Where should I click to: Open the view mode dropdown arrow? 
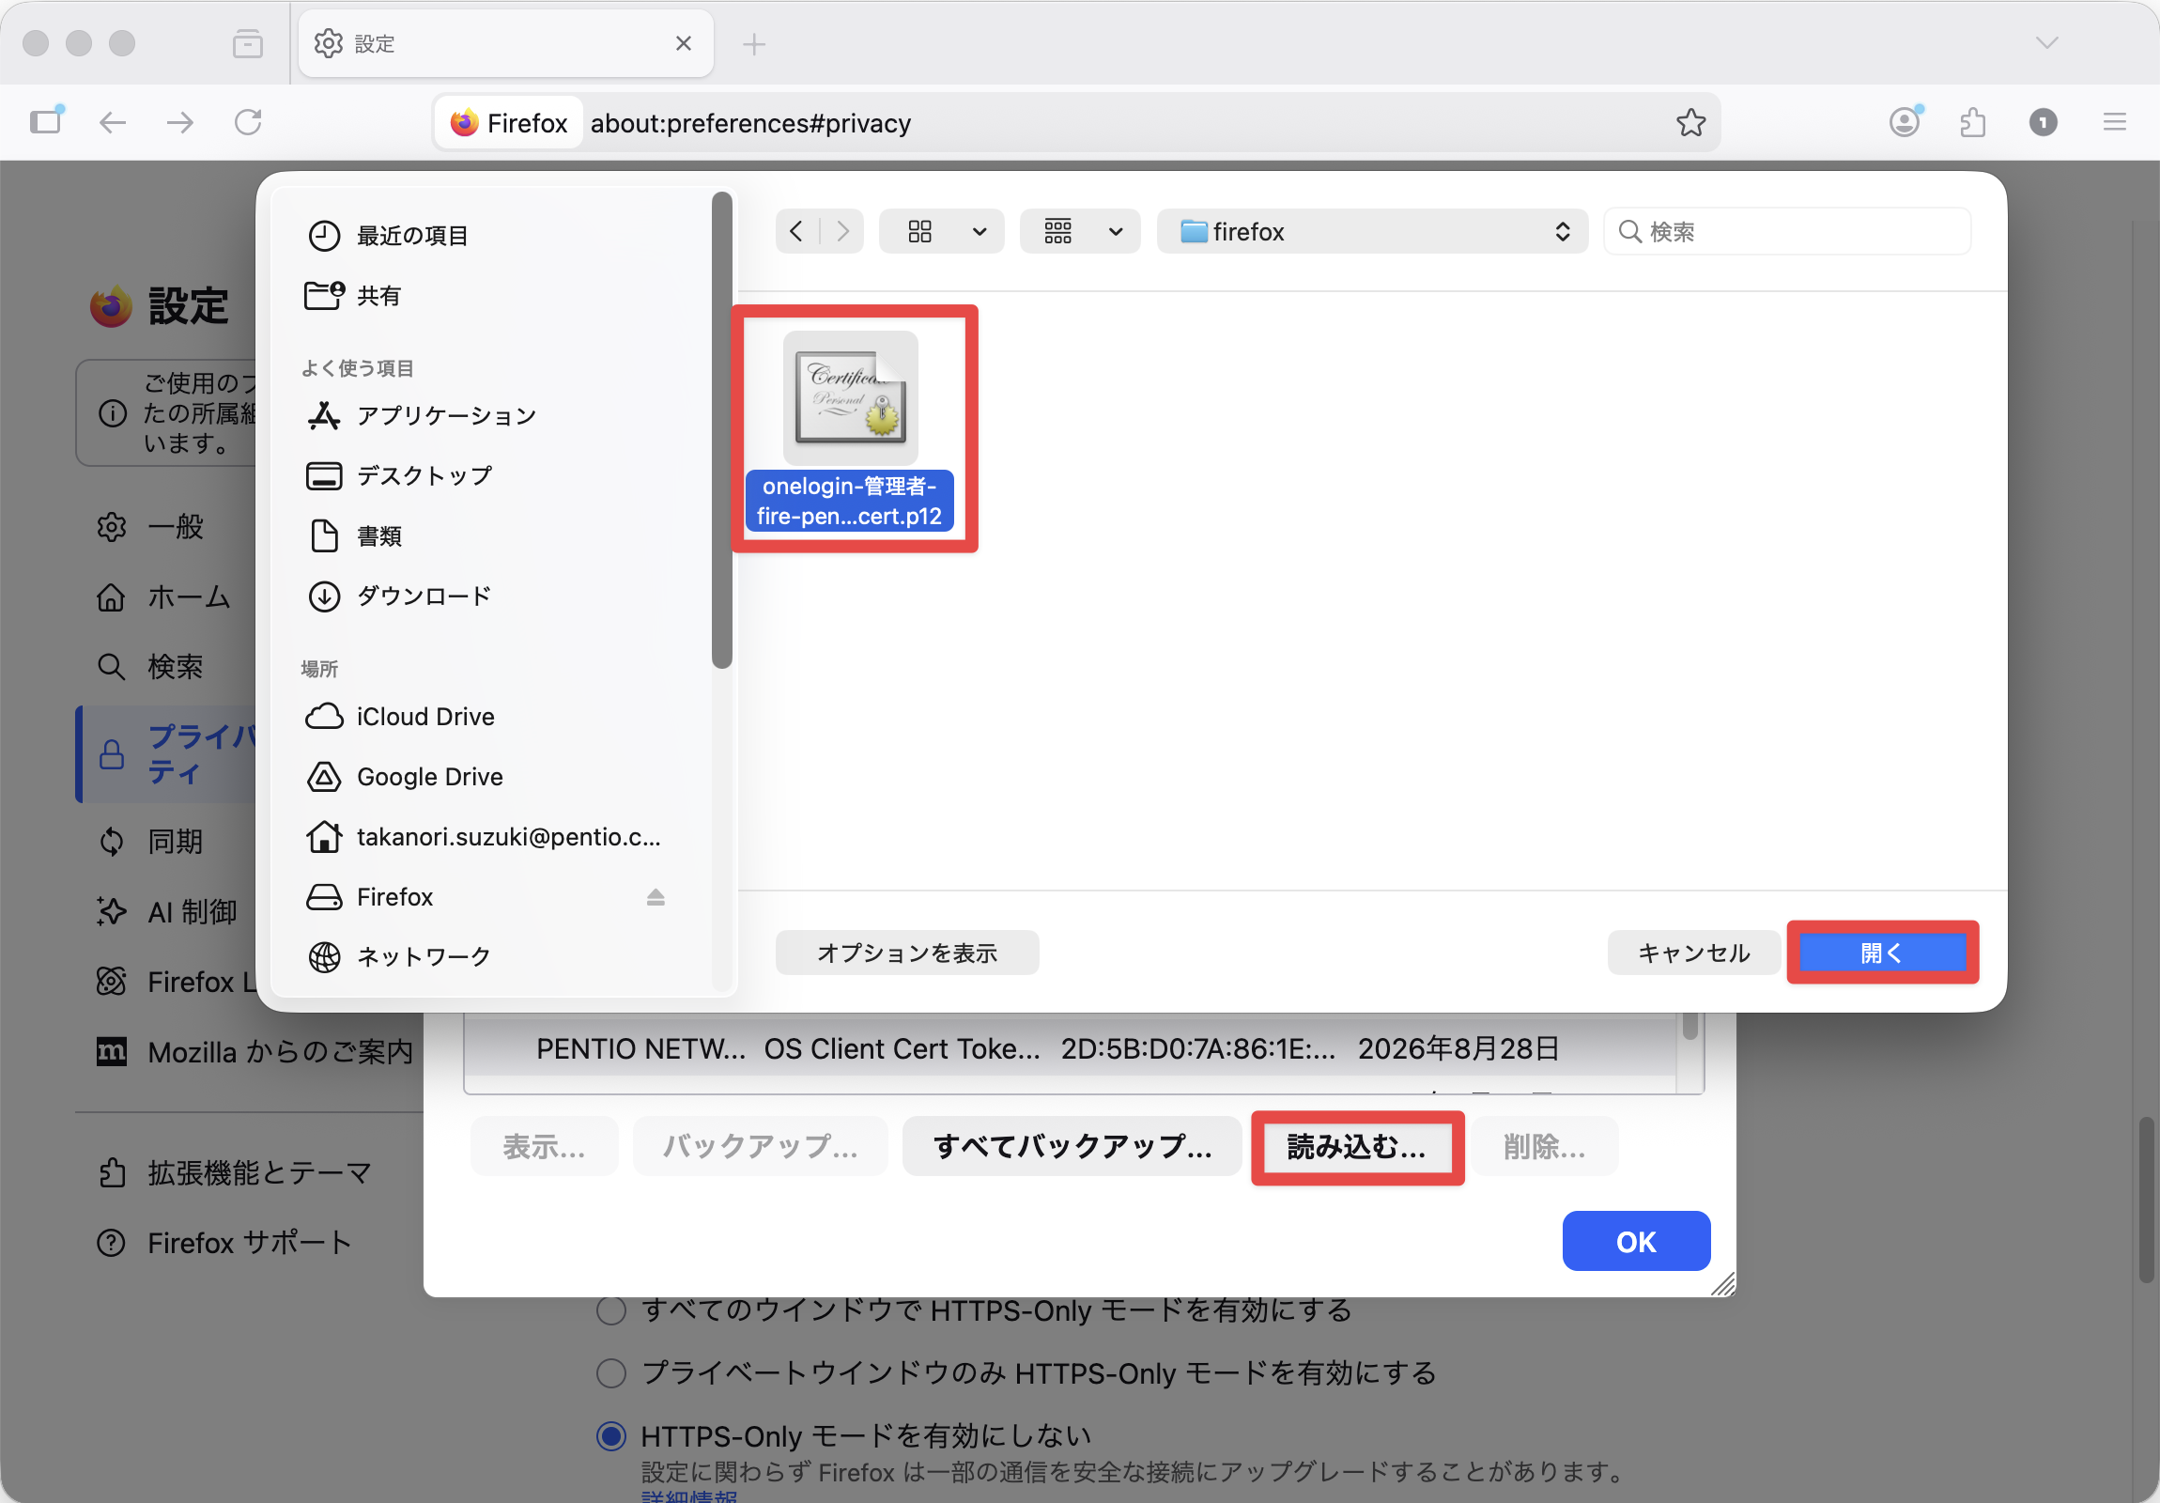coord(980,231)
